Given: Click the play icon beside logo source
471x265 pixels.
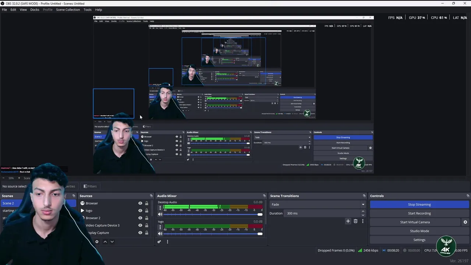Looking at the screenshot, I should coord(82,211).
